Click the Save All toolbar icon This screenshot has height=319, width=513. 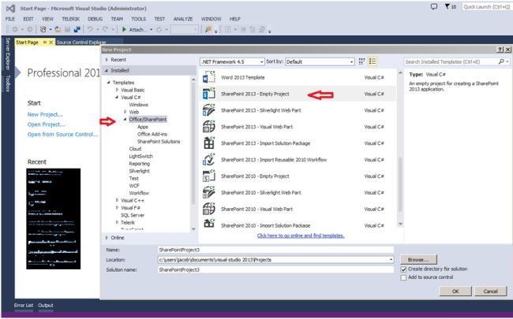pyautogui.click(x=77, y=30)
